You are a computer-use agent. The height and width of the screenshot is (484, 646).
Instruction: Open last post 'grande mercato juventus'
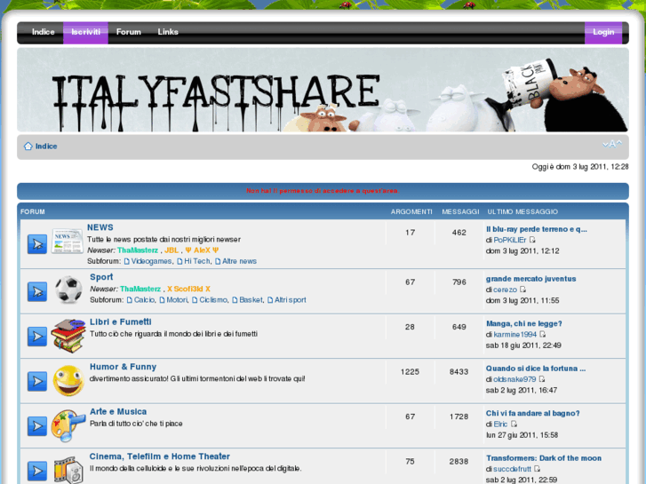click(x=530, y=279)
